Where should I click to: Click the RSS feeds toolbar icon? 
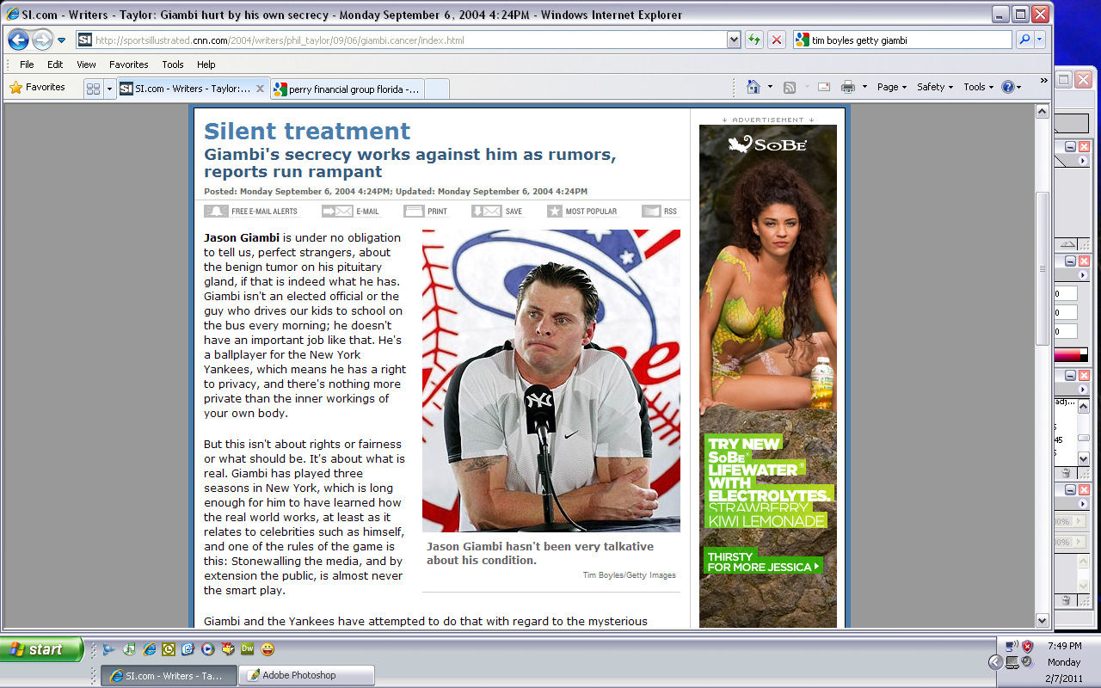coord(789,87)
